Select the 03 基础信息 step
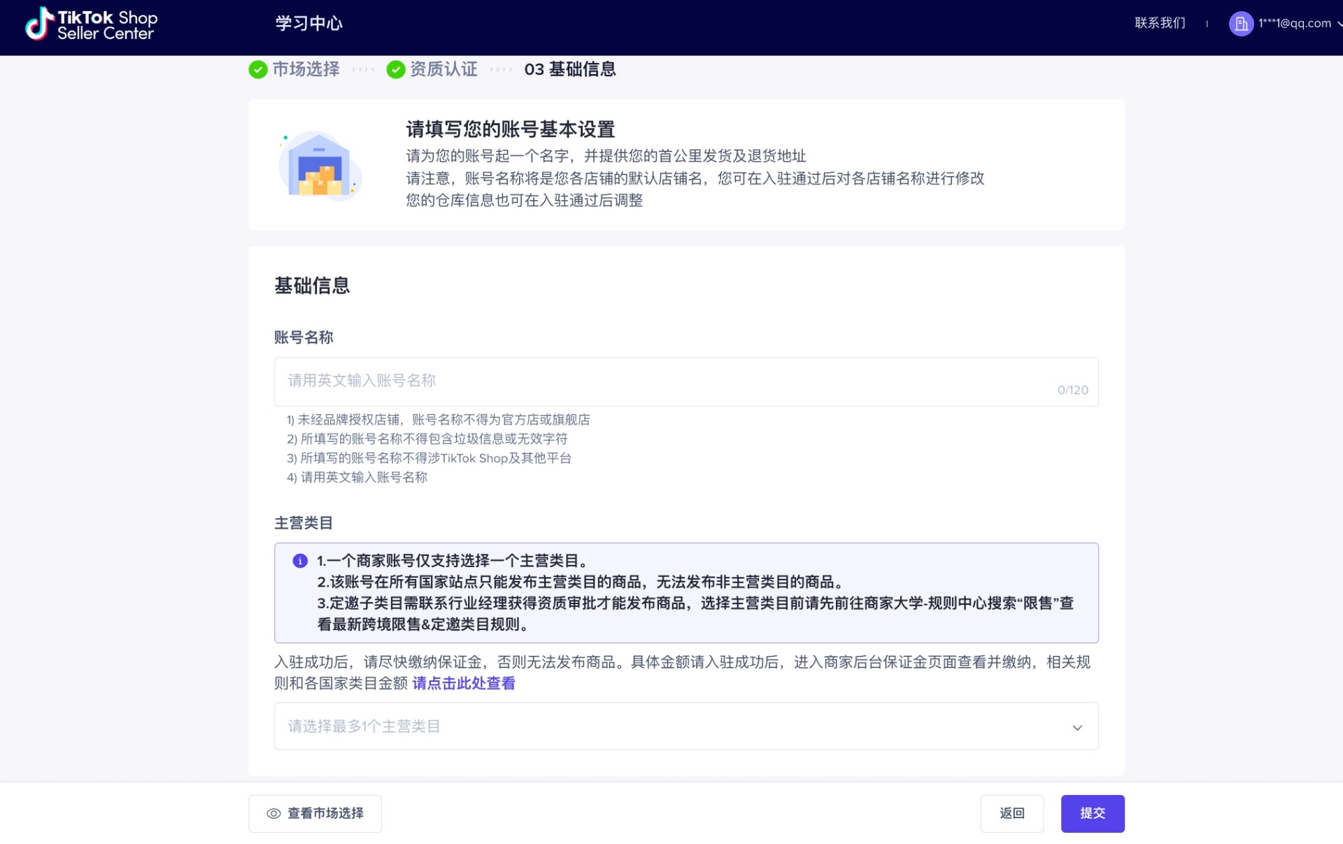 570,69
